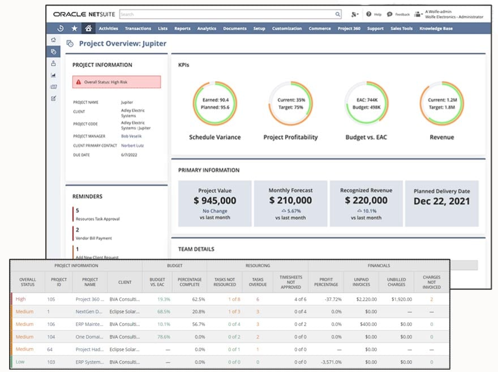Open the resources icon in the left sidebar

click(54, 63)
